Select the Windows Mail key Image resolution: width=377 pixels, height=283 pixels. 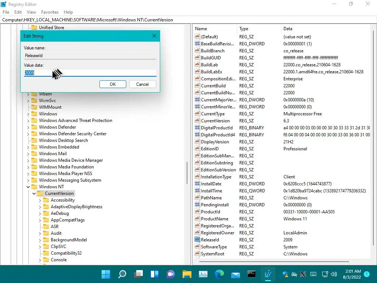coord(53,154)
